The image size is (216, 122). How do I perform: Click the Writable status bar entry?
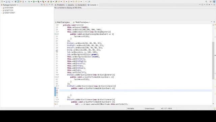pos(131,108)
